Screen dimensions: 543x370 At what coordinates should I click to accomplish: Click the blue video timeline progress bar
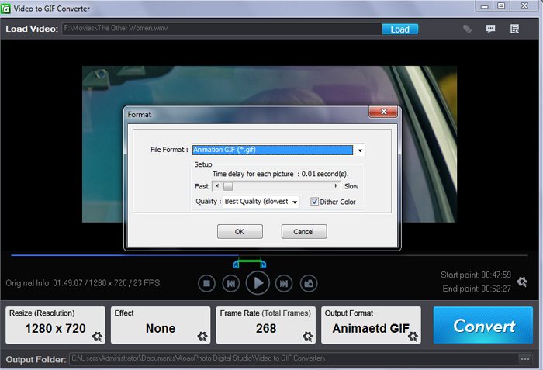125,255
